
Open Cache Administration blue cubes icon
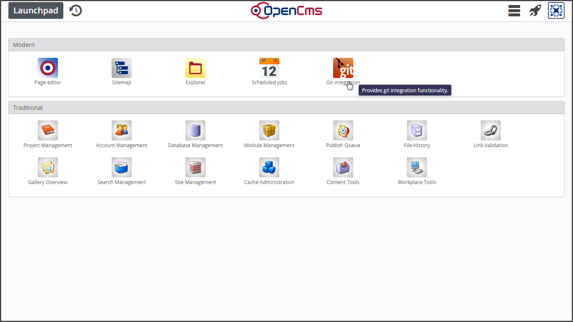[269, 168]
